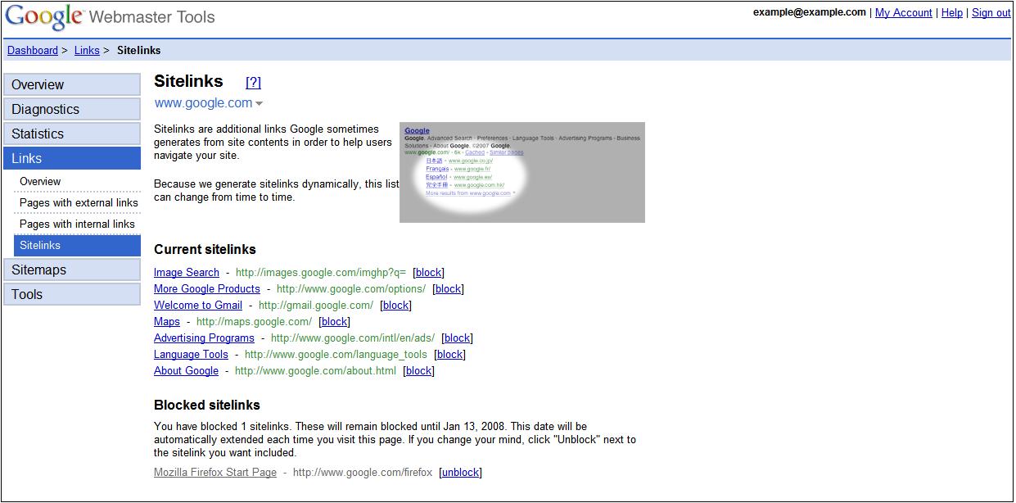Open the www.google.com site dropdown arrow
The image size is (1016, 503).
point(260,104)
